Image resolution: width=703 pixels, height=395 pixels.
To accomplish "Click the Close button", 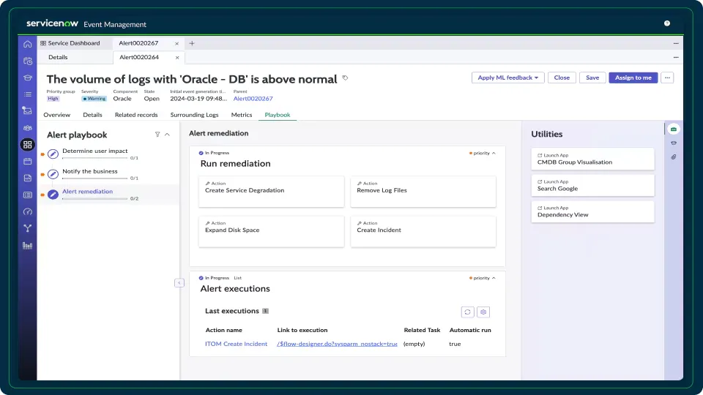I will coord(562,78).
